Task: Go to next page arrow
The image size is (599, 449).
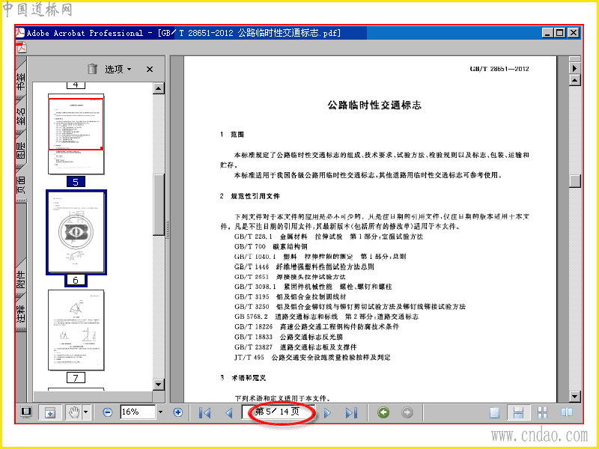Action: [327, 413]
